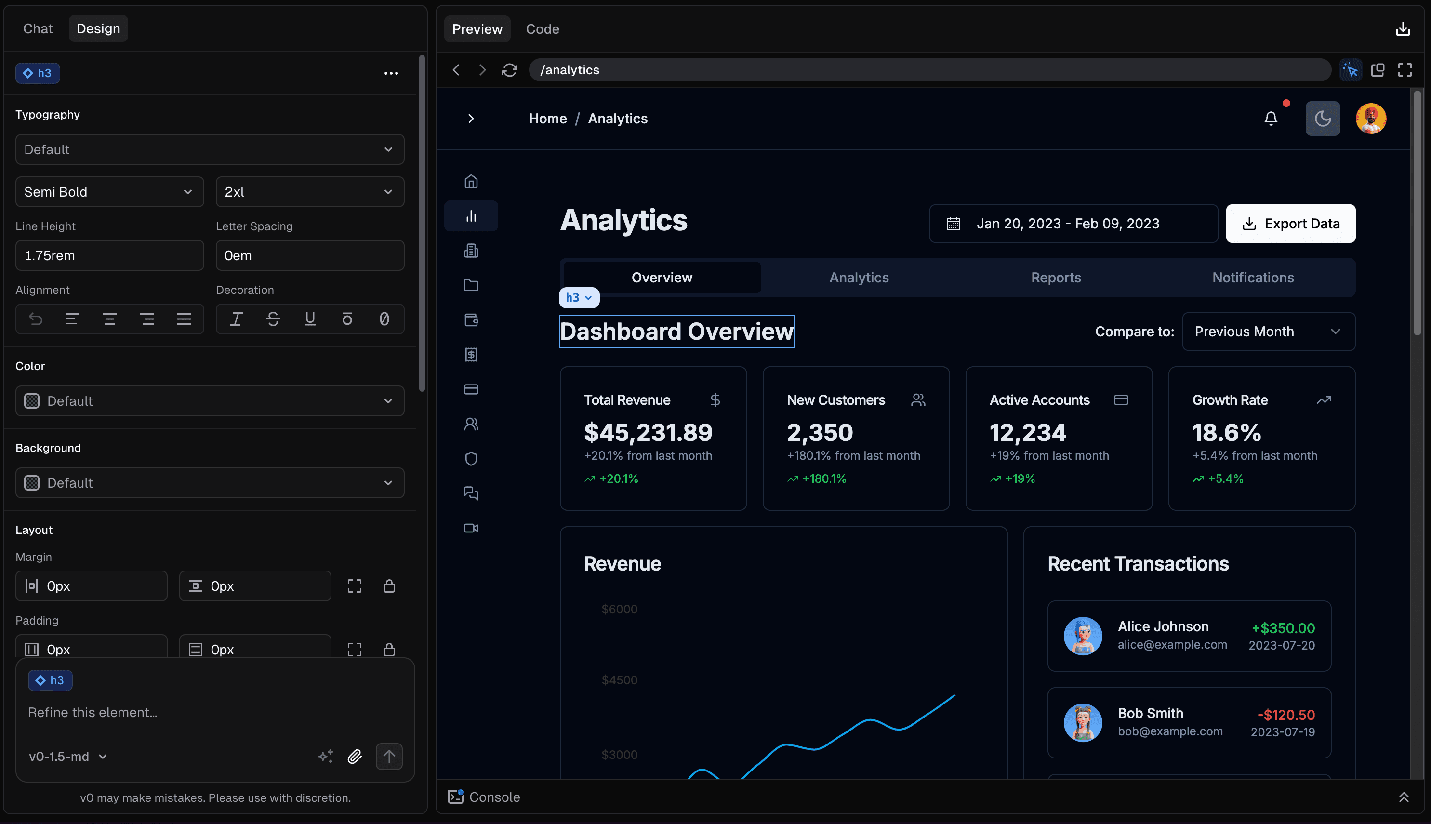Open the home icon in the sidebar
1431x824 pixels.
(x=471, y=181)
